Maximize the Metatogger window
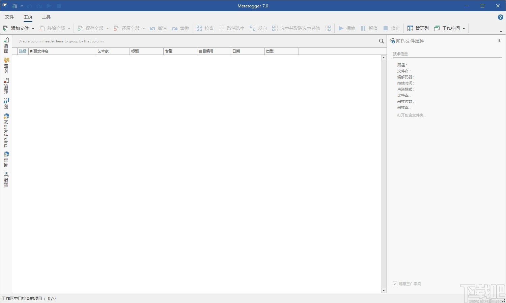The height and width of the screenshot is (303, 506). 482,6
